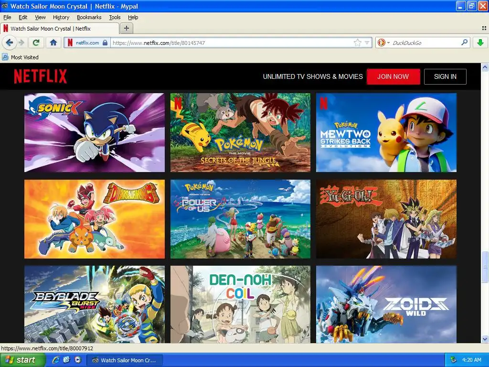Click the system tray notification icon

coord(453,360)
